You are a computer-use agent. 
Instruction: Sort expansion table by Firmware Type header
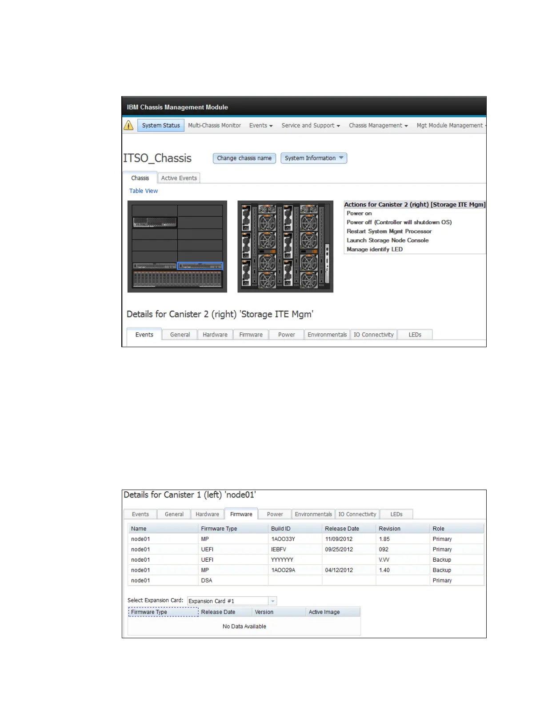pos(163,612)
